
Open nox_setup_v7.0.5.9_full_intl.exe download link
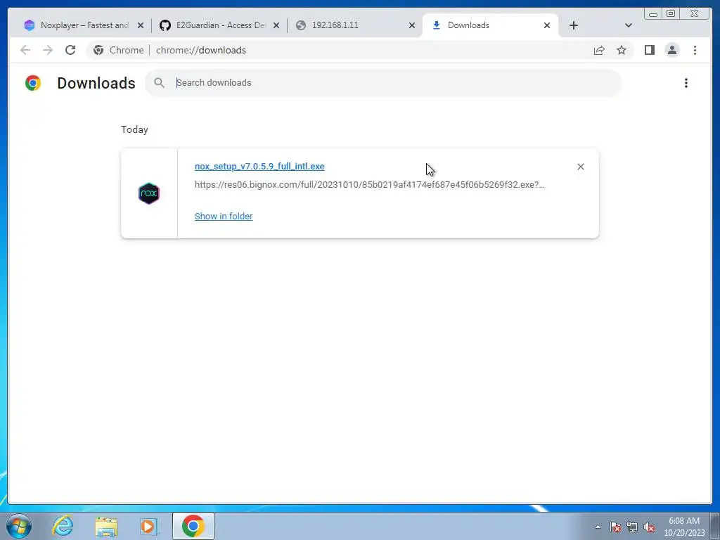(x=259, y=166)
